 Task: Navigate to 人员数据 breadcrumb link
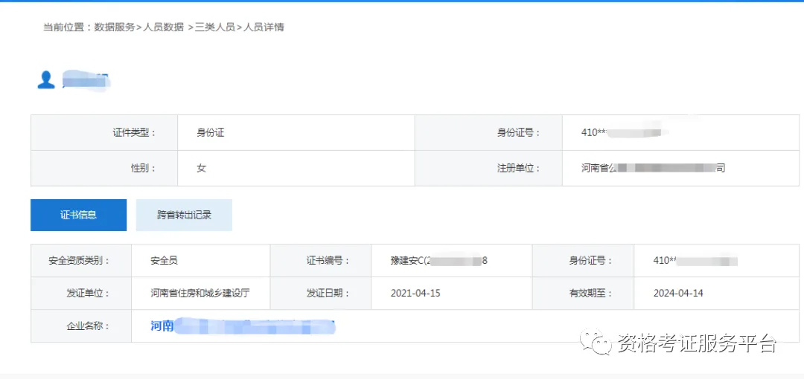click(163, 27)
